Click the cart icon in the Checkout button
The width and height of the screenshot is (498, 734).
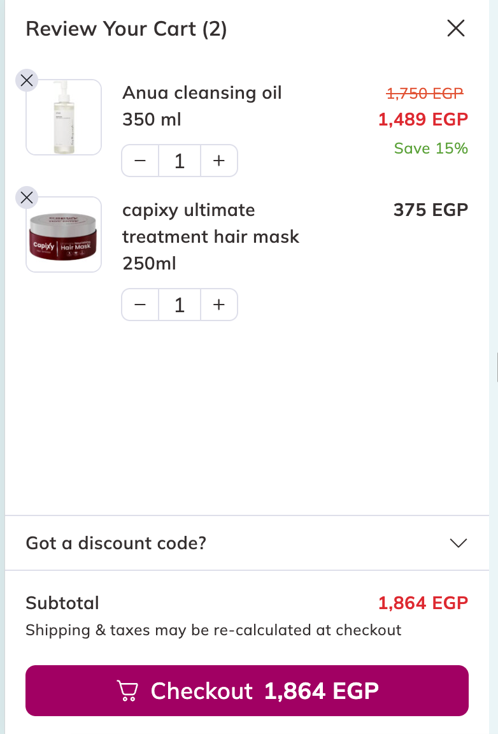(127, 691)
